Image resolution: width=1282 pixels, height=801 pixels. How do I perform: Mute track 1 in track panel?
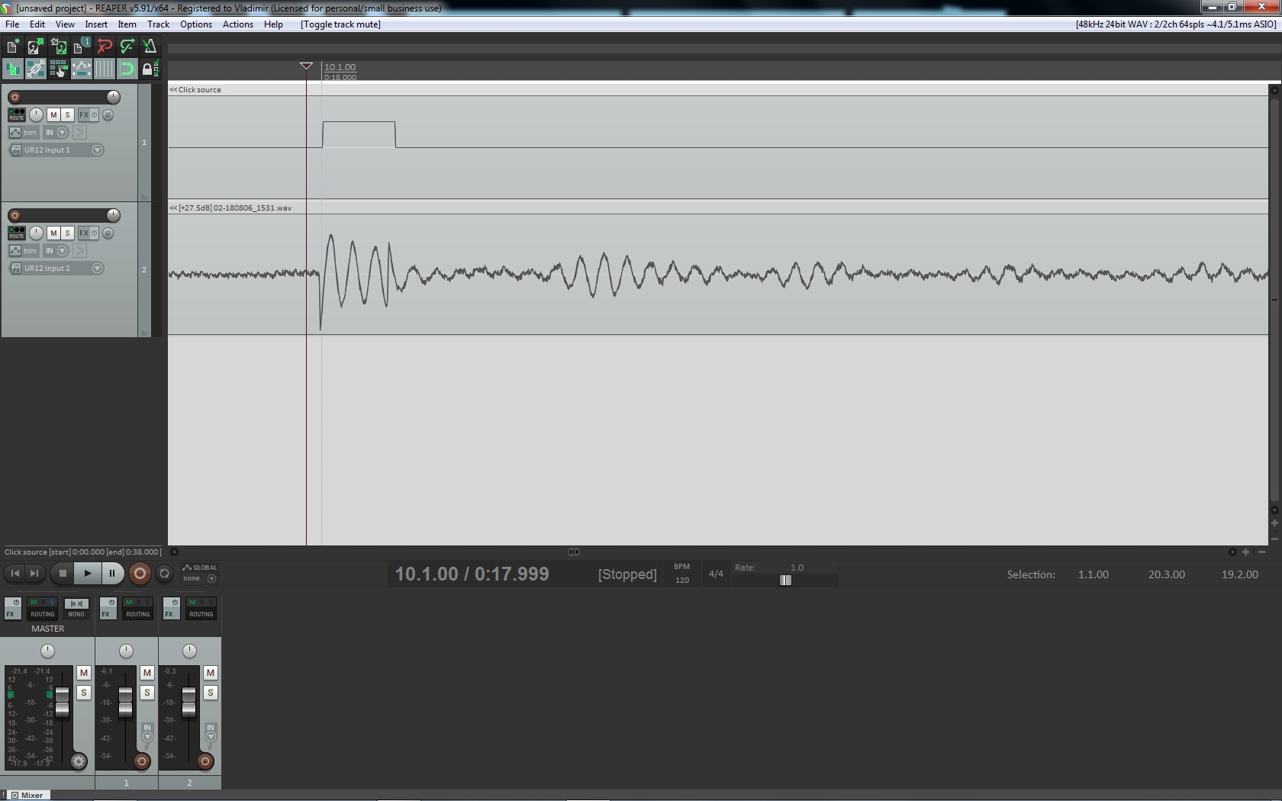(53, 115)
